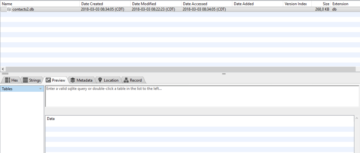Open the Strings tab

[32, 80]
